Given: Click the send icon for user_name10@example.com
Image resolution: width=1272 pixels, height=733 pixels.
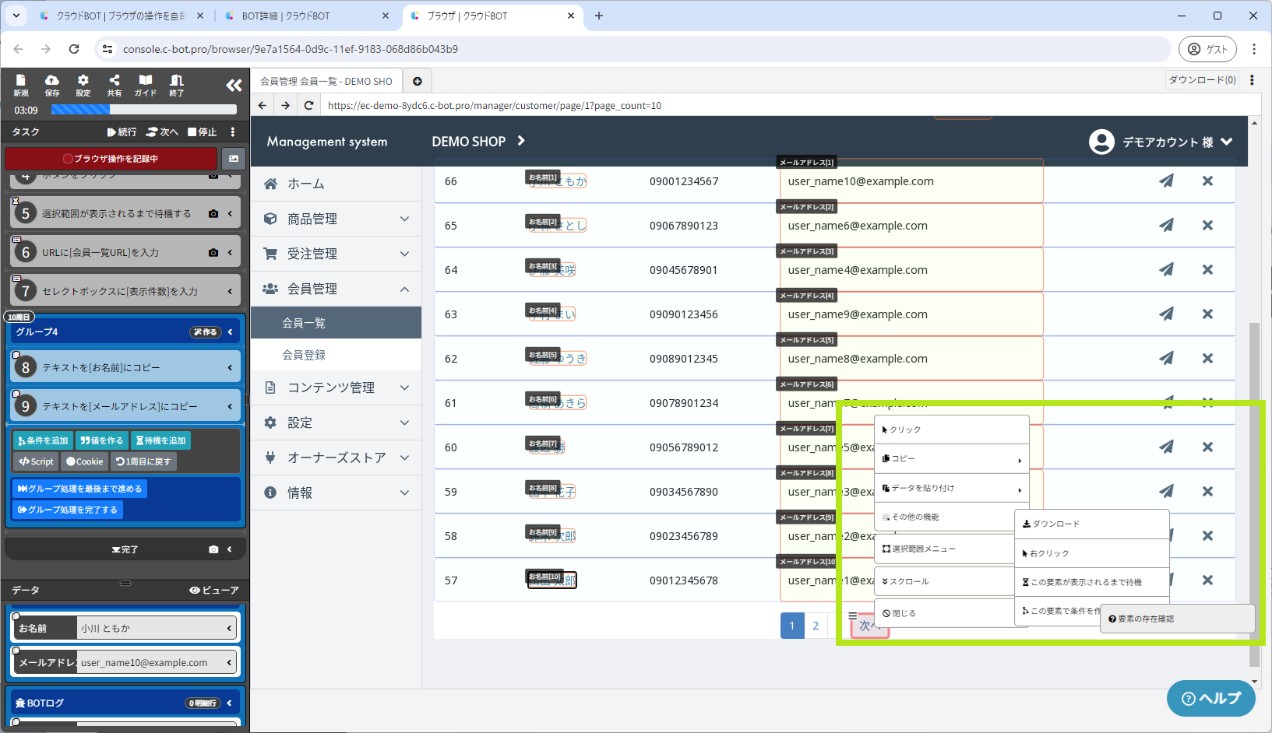Looking at the screenshot, I should (x=1166, y=181).
